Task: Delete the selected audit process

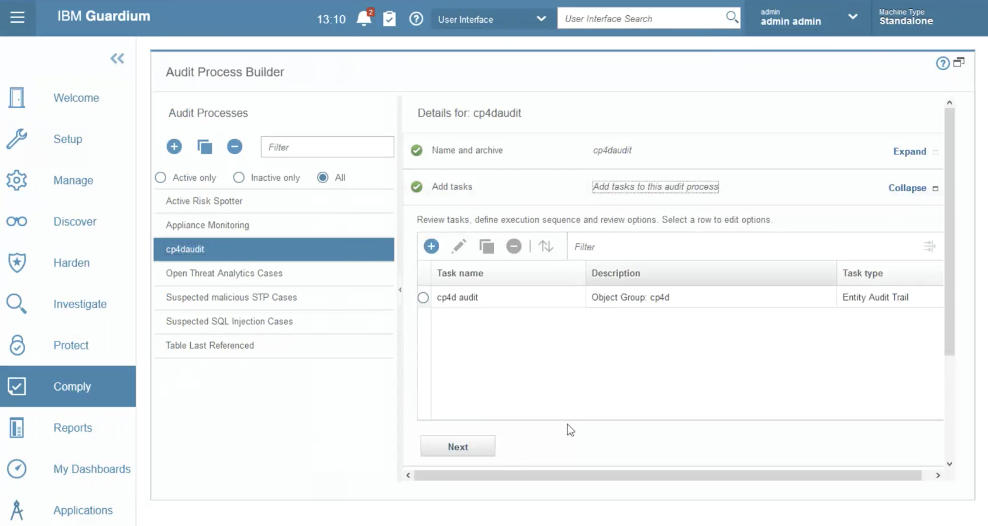Action: (x=234, y=146)
